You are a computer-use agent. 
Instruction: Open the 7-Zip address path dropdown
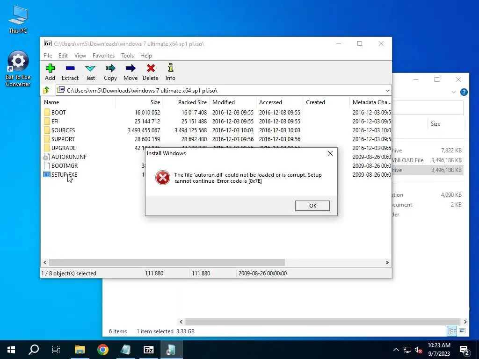pos(387,91)
